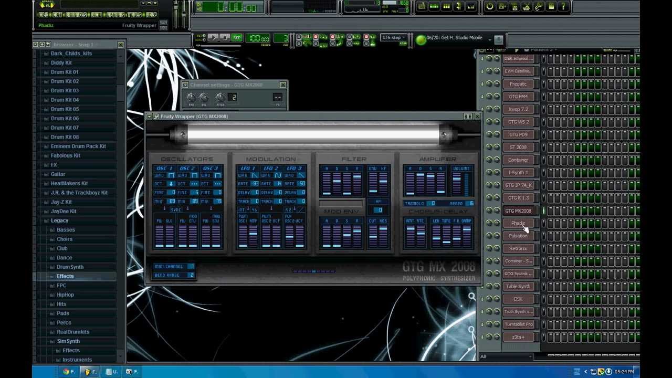Open project info toolbar icon
This screenshot has height=378, width=672.
(x=551, y=6)
